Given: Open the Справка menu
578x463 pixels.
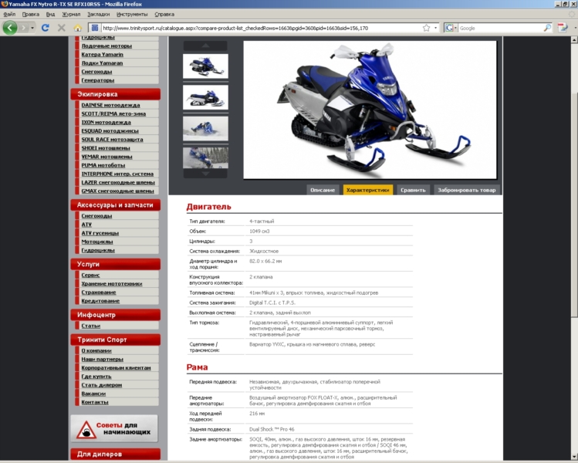Looking at the screenshot, I should coord(164,15).
